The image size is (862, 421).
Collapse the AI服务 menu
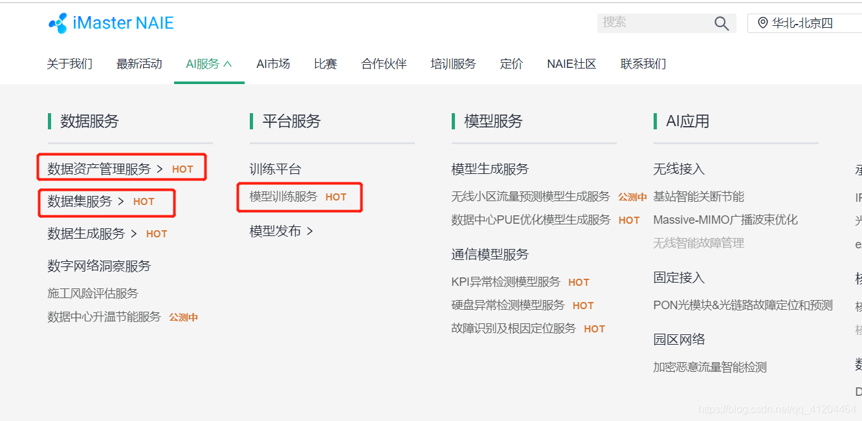click(209, 64)
